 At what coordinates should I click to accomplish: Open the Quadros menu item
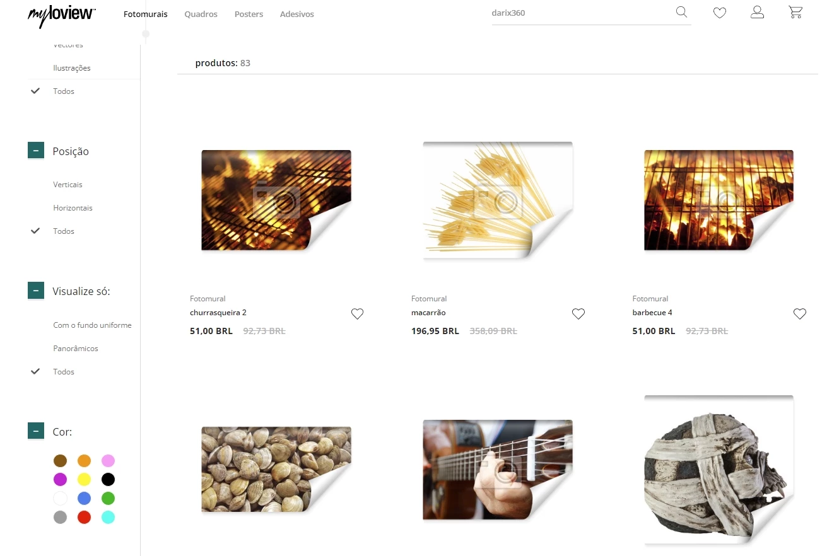201,14
